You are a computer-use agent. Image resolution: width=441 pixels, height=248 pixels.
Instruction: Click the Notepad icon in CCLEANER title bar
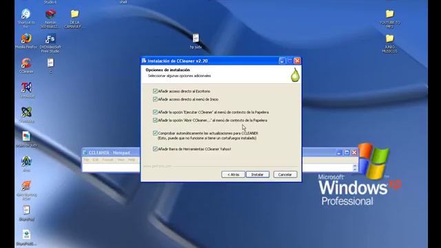[x=85, y=152]
